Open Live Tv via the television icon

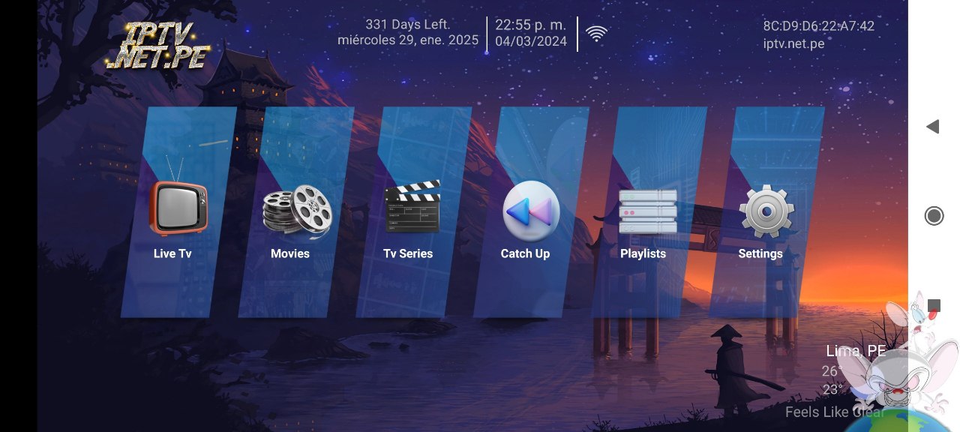pos(178,208)
